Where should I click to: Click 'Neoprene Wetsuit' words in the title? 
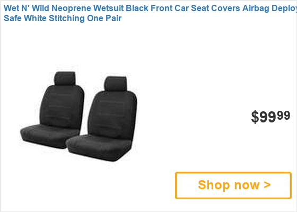88,8
